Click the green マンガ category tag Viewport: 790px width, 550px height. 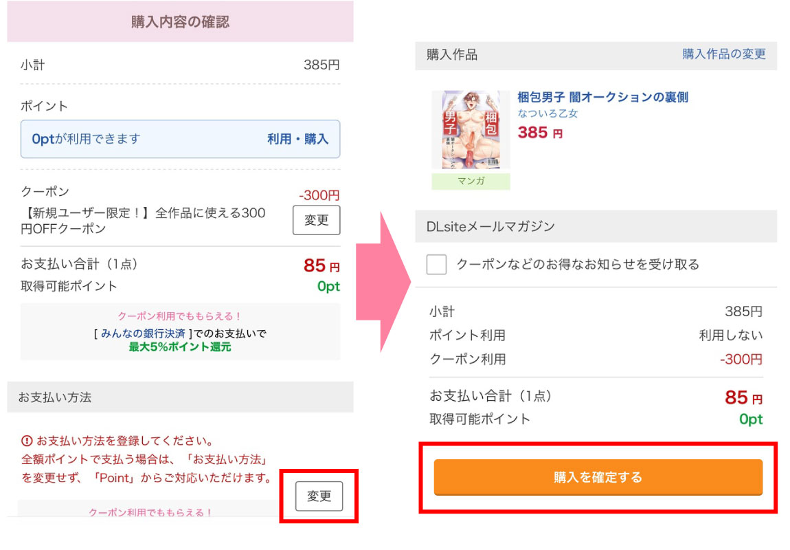point(471,181)
